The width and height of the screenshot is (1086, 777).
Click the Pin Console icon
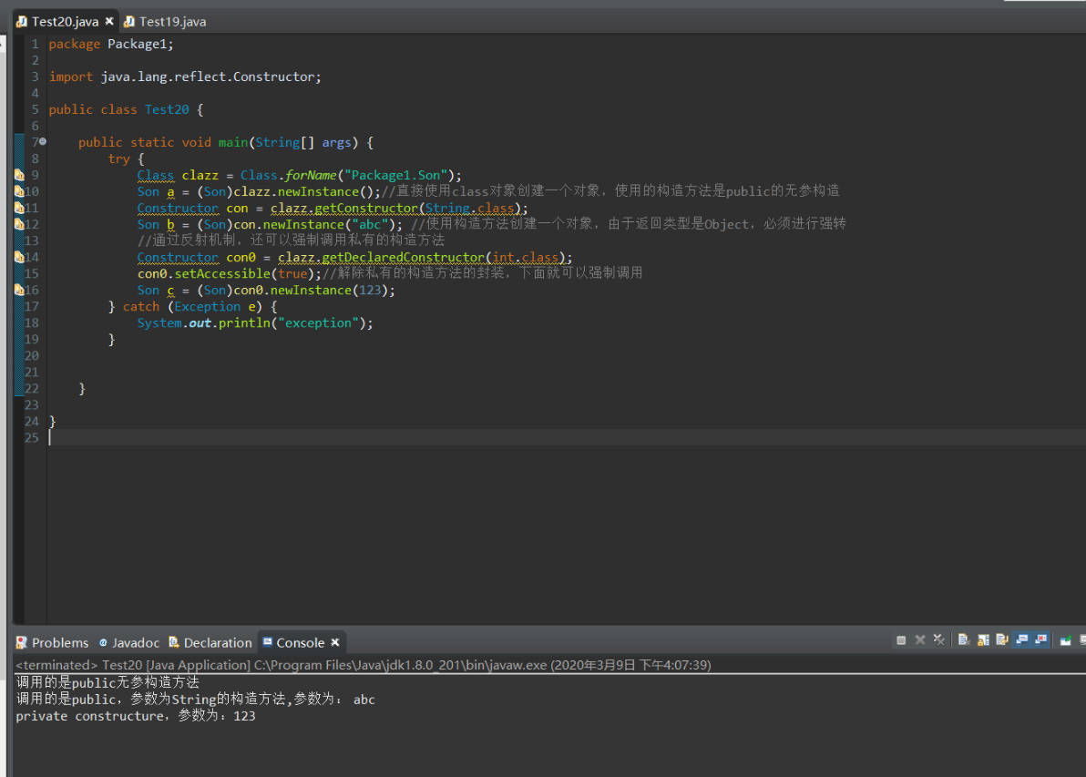pyautogui.click(x=1065, y=641)
